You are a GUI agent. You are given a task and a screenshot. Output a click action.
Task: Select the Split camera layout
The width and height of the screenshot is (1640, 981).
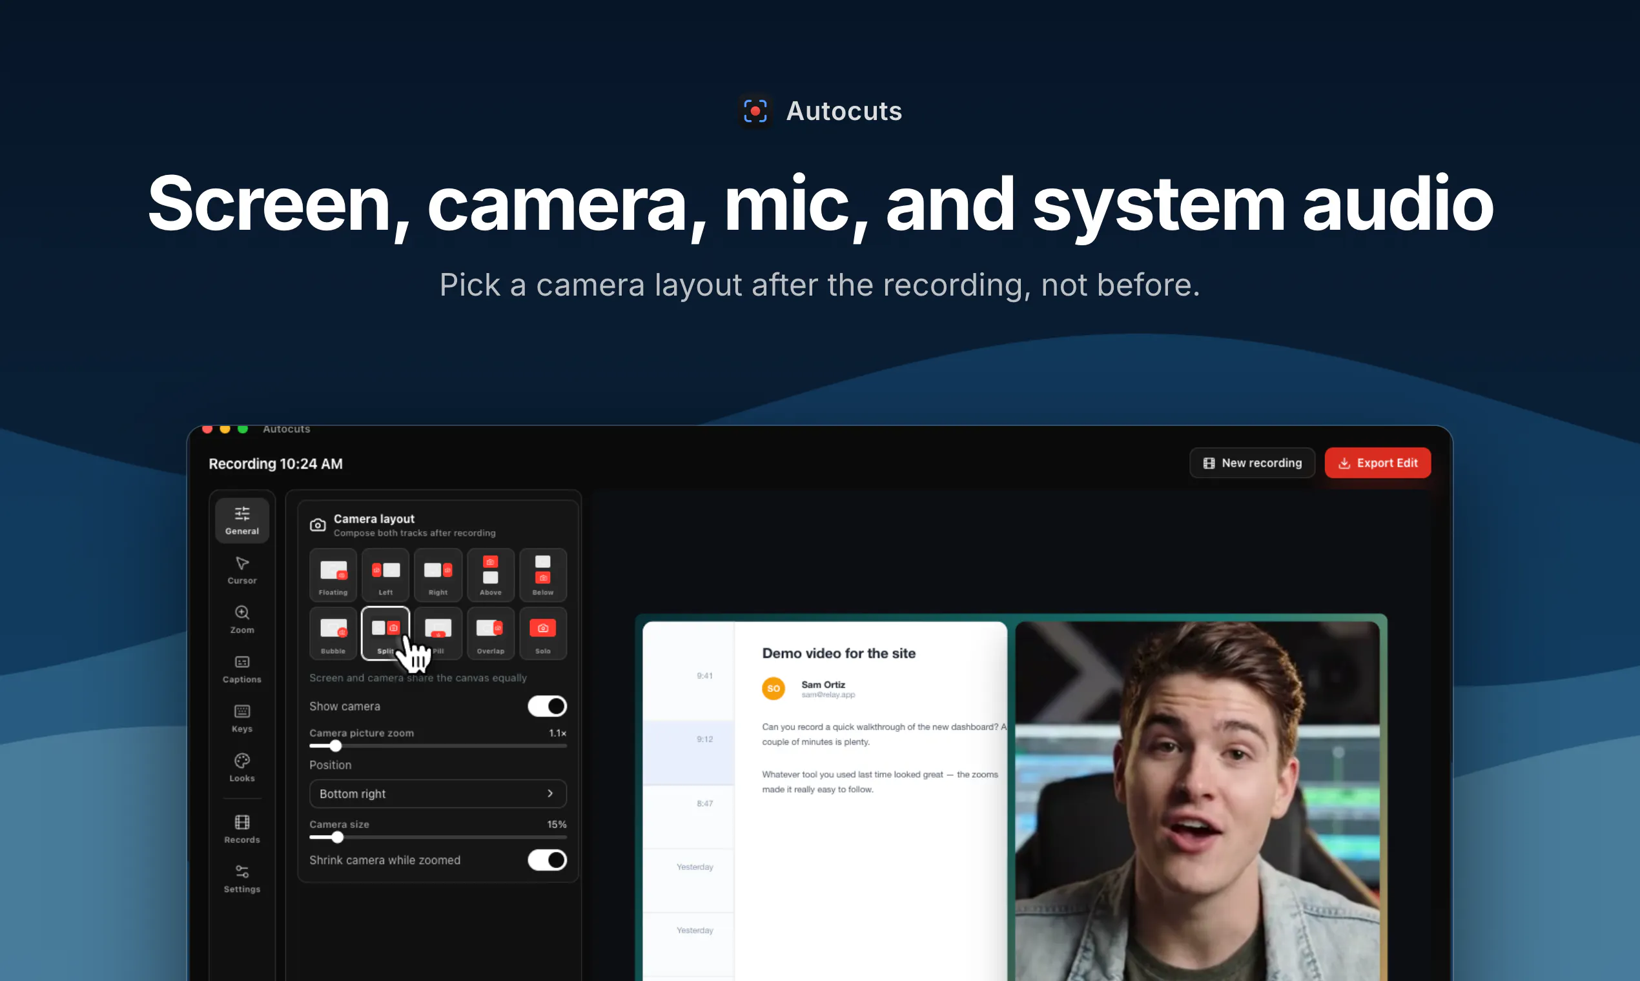point(385,633)
